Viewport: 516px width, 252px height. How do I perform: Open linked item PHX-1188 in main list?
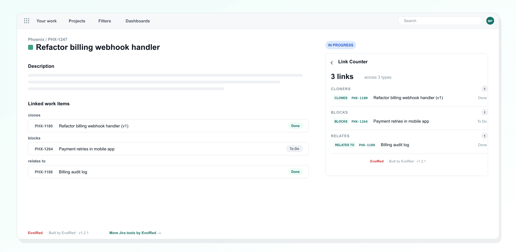[x=168, y=172]
